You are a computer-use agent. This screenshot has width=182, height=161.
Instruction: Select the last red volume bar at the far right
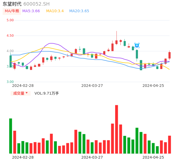coord(170,145)
